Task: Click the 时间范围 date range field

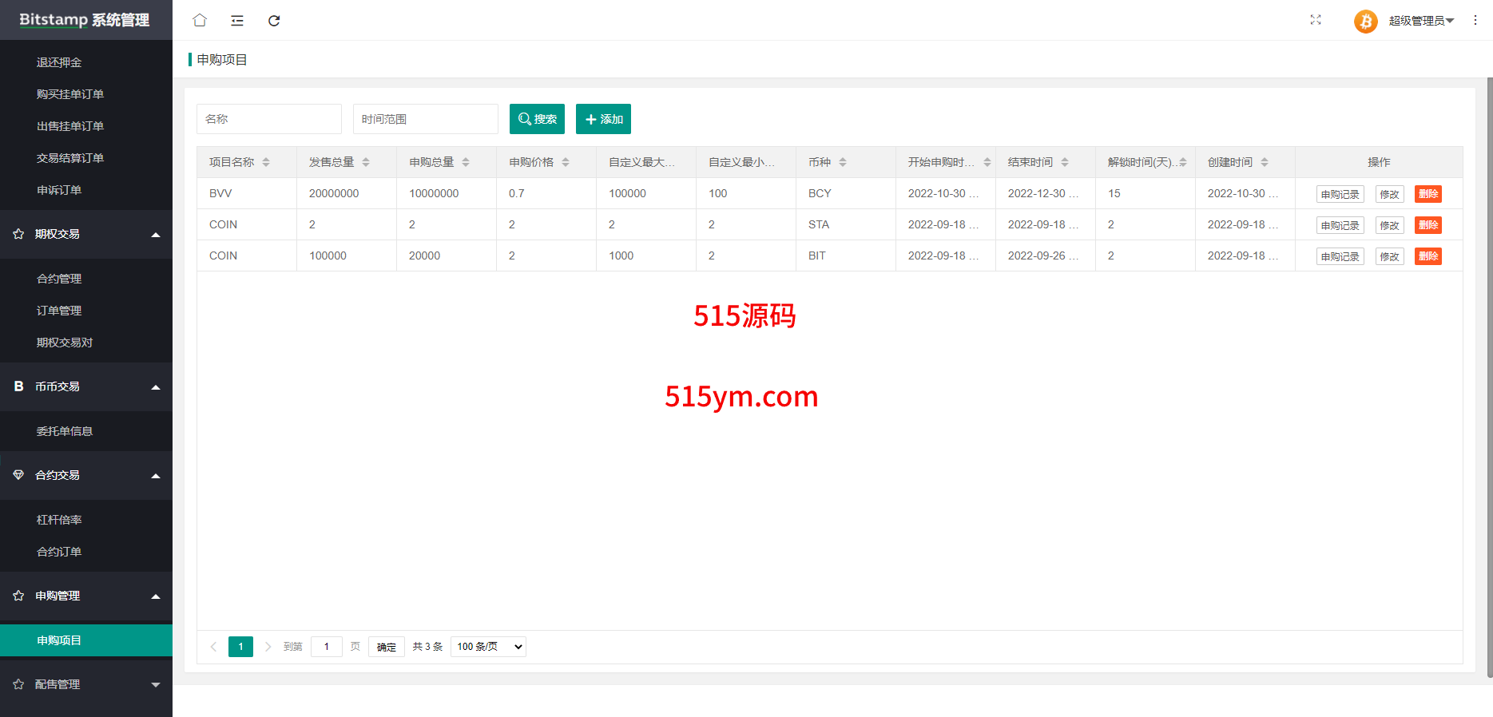Action: pyautogui.click(x=425, y=119)
